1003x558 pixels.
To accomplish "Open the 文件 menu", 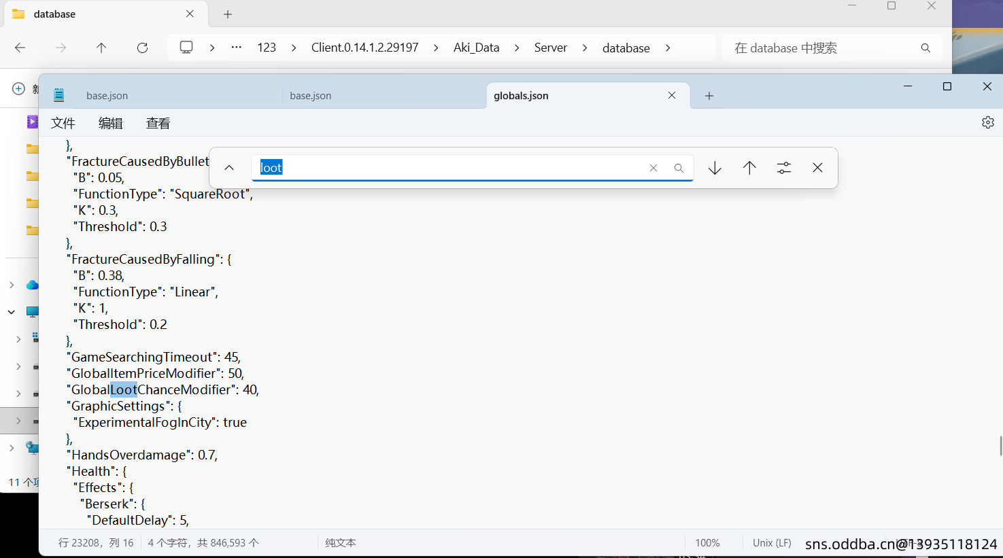I will (x=63, y=123).
